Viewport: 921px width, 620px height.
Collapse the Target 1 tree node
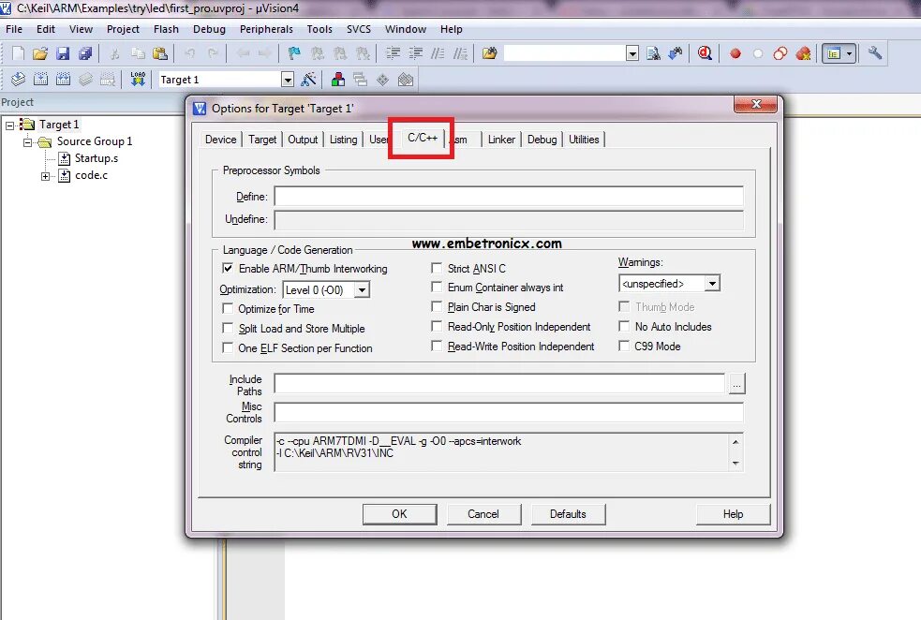10,125
